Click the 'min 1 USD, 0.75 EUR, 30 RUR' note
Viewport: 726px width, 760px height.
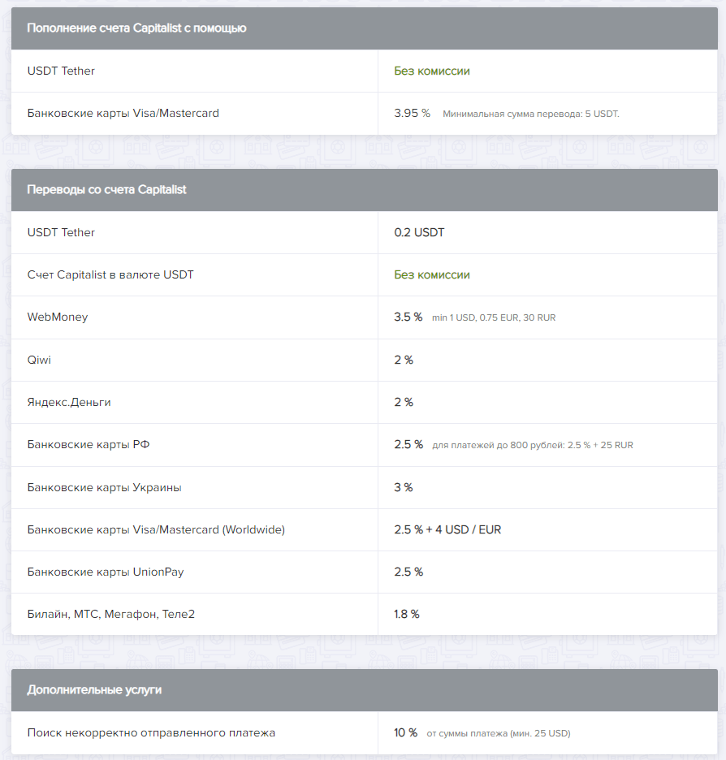coord(494,317)
